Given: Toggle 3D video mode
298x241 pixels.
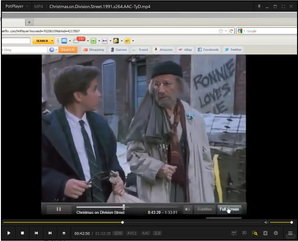Looking at the screenshot, I should point(244,233).
